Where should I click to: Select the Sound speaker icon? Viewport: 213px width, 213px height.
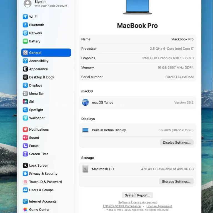tap(25, 138)
